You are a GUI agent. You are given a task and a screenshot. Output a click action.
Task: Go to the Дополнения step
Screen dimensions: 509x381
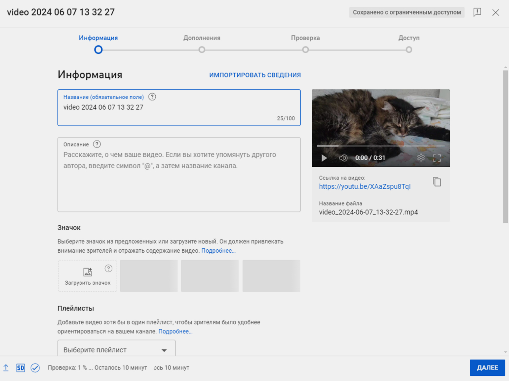202,44
